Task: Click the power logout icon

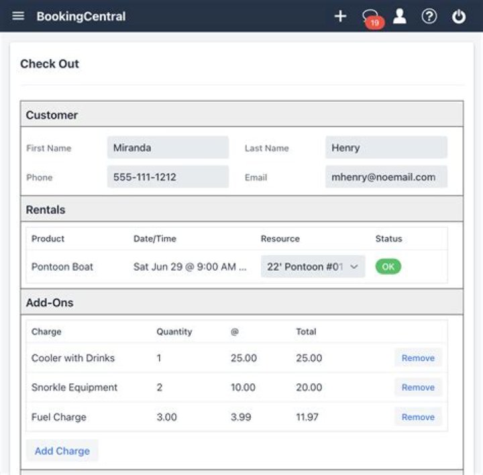Action: [x=459, y=16]
